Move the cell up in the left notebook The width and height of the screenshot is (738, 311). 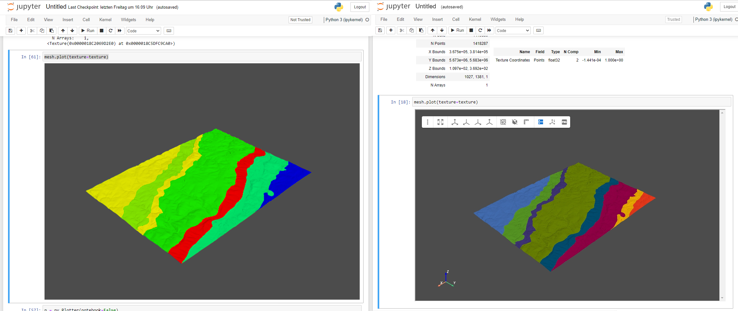(x=63, y=31)
